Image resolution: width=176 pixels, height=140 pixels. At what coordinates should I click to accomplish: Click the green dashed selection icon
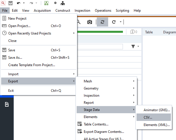pyautogui.click(x=46, y=3)
